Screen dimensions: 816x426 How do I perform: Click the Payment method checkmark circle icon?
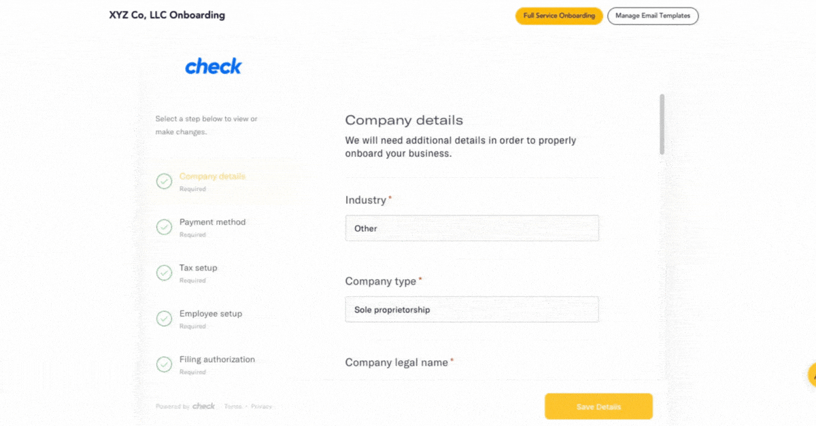coord(164,227)
